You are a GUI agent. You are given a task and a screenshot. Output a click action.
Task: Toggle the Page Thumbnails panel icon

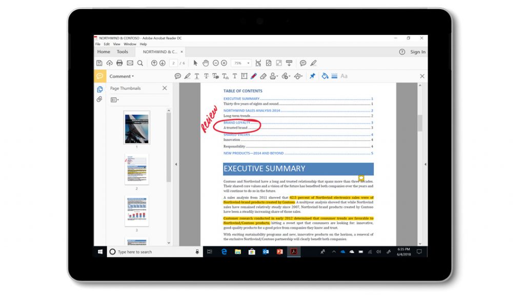[x=99, y=89]
